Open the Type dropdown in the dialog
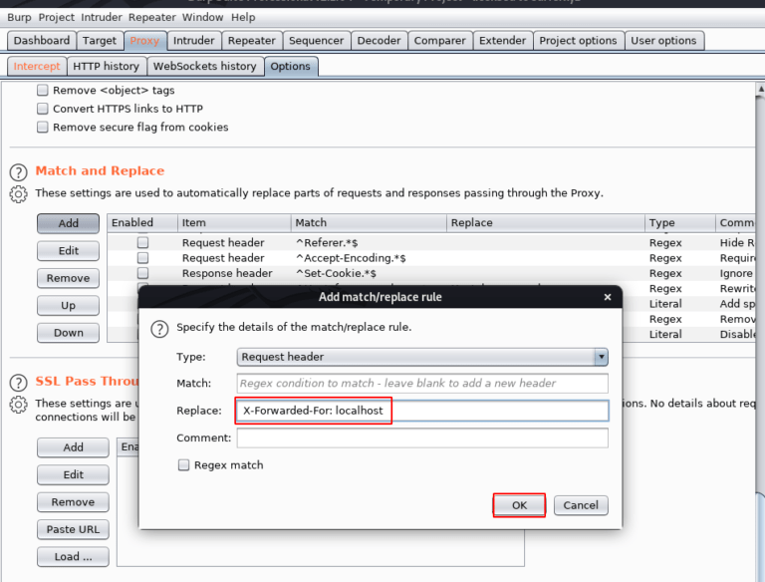The width and height of the screenshot is (765, 582). point(601,357)
